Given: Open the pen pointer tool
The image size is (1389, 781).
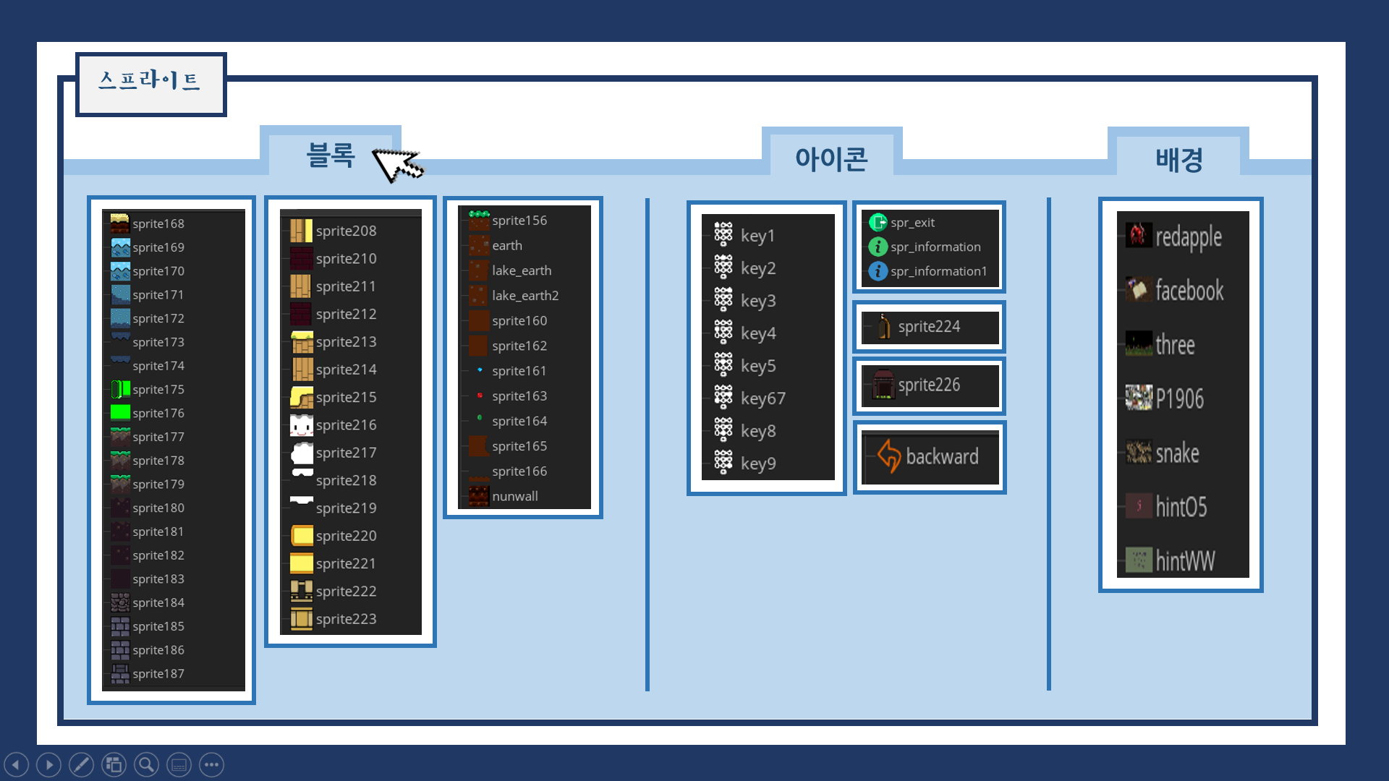Looking at the screenshot, I should [x=81, y=764].
